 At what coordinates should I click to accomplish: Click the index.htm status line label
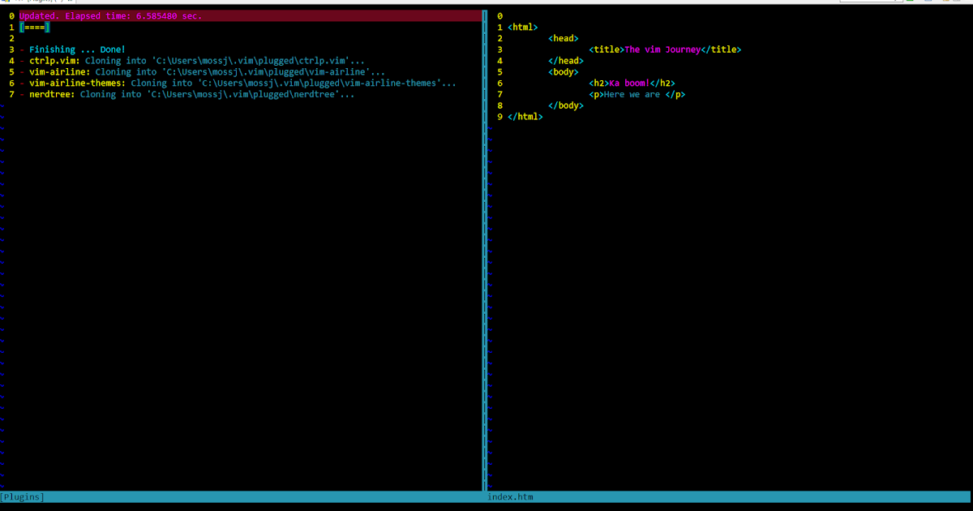click(511, 496)
